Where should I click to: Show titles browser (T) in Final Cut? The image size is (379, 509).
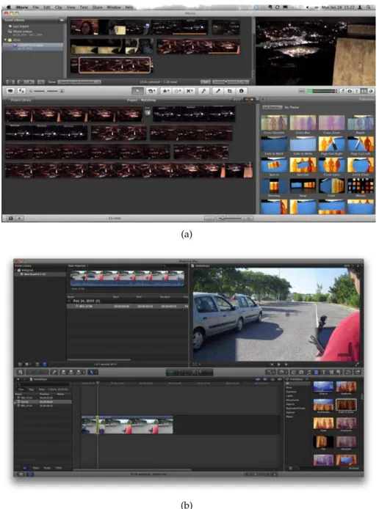(x=324, y=373)
